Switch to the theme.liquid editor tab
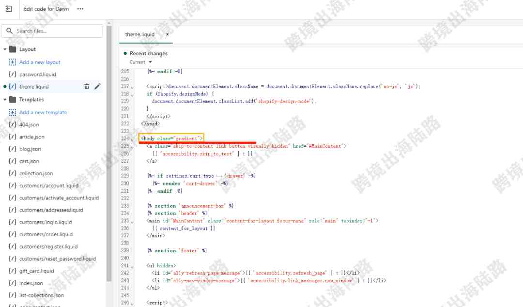523x307 pixels. click(140, 34)
